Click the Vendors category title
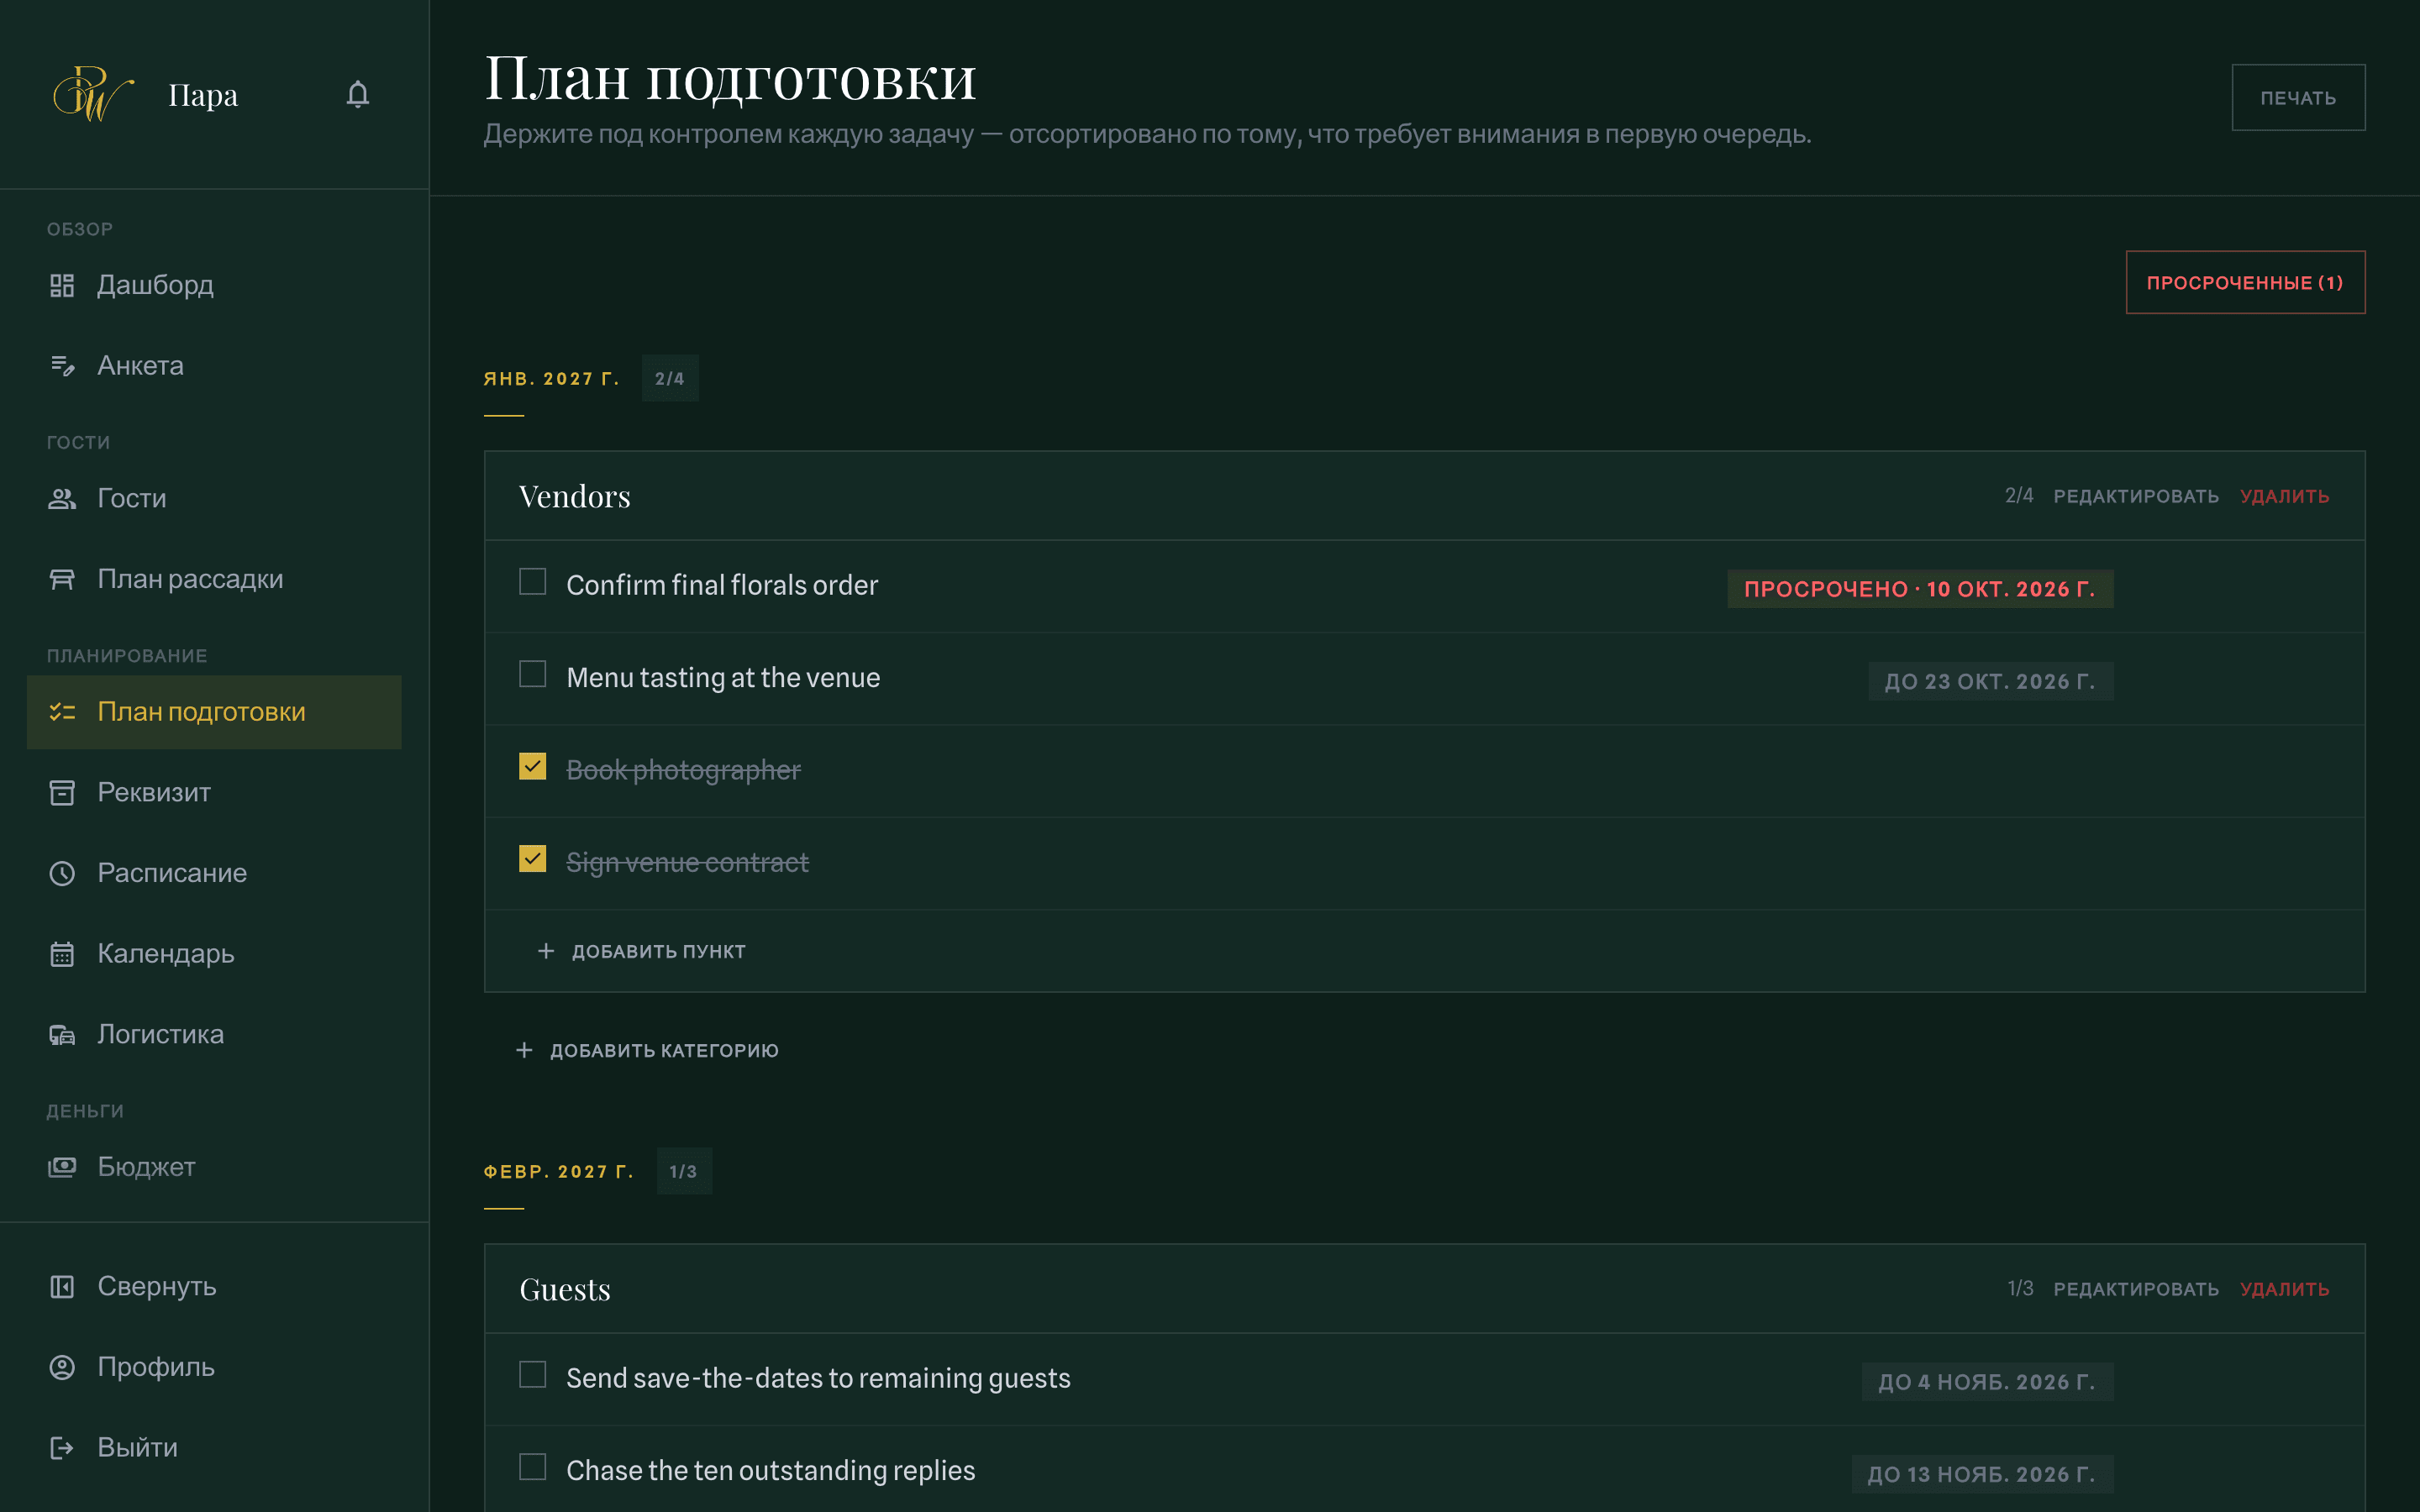Screen dimensions: 2420x1512 575,496
